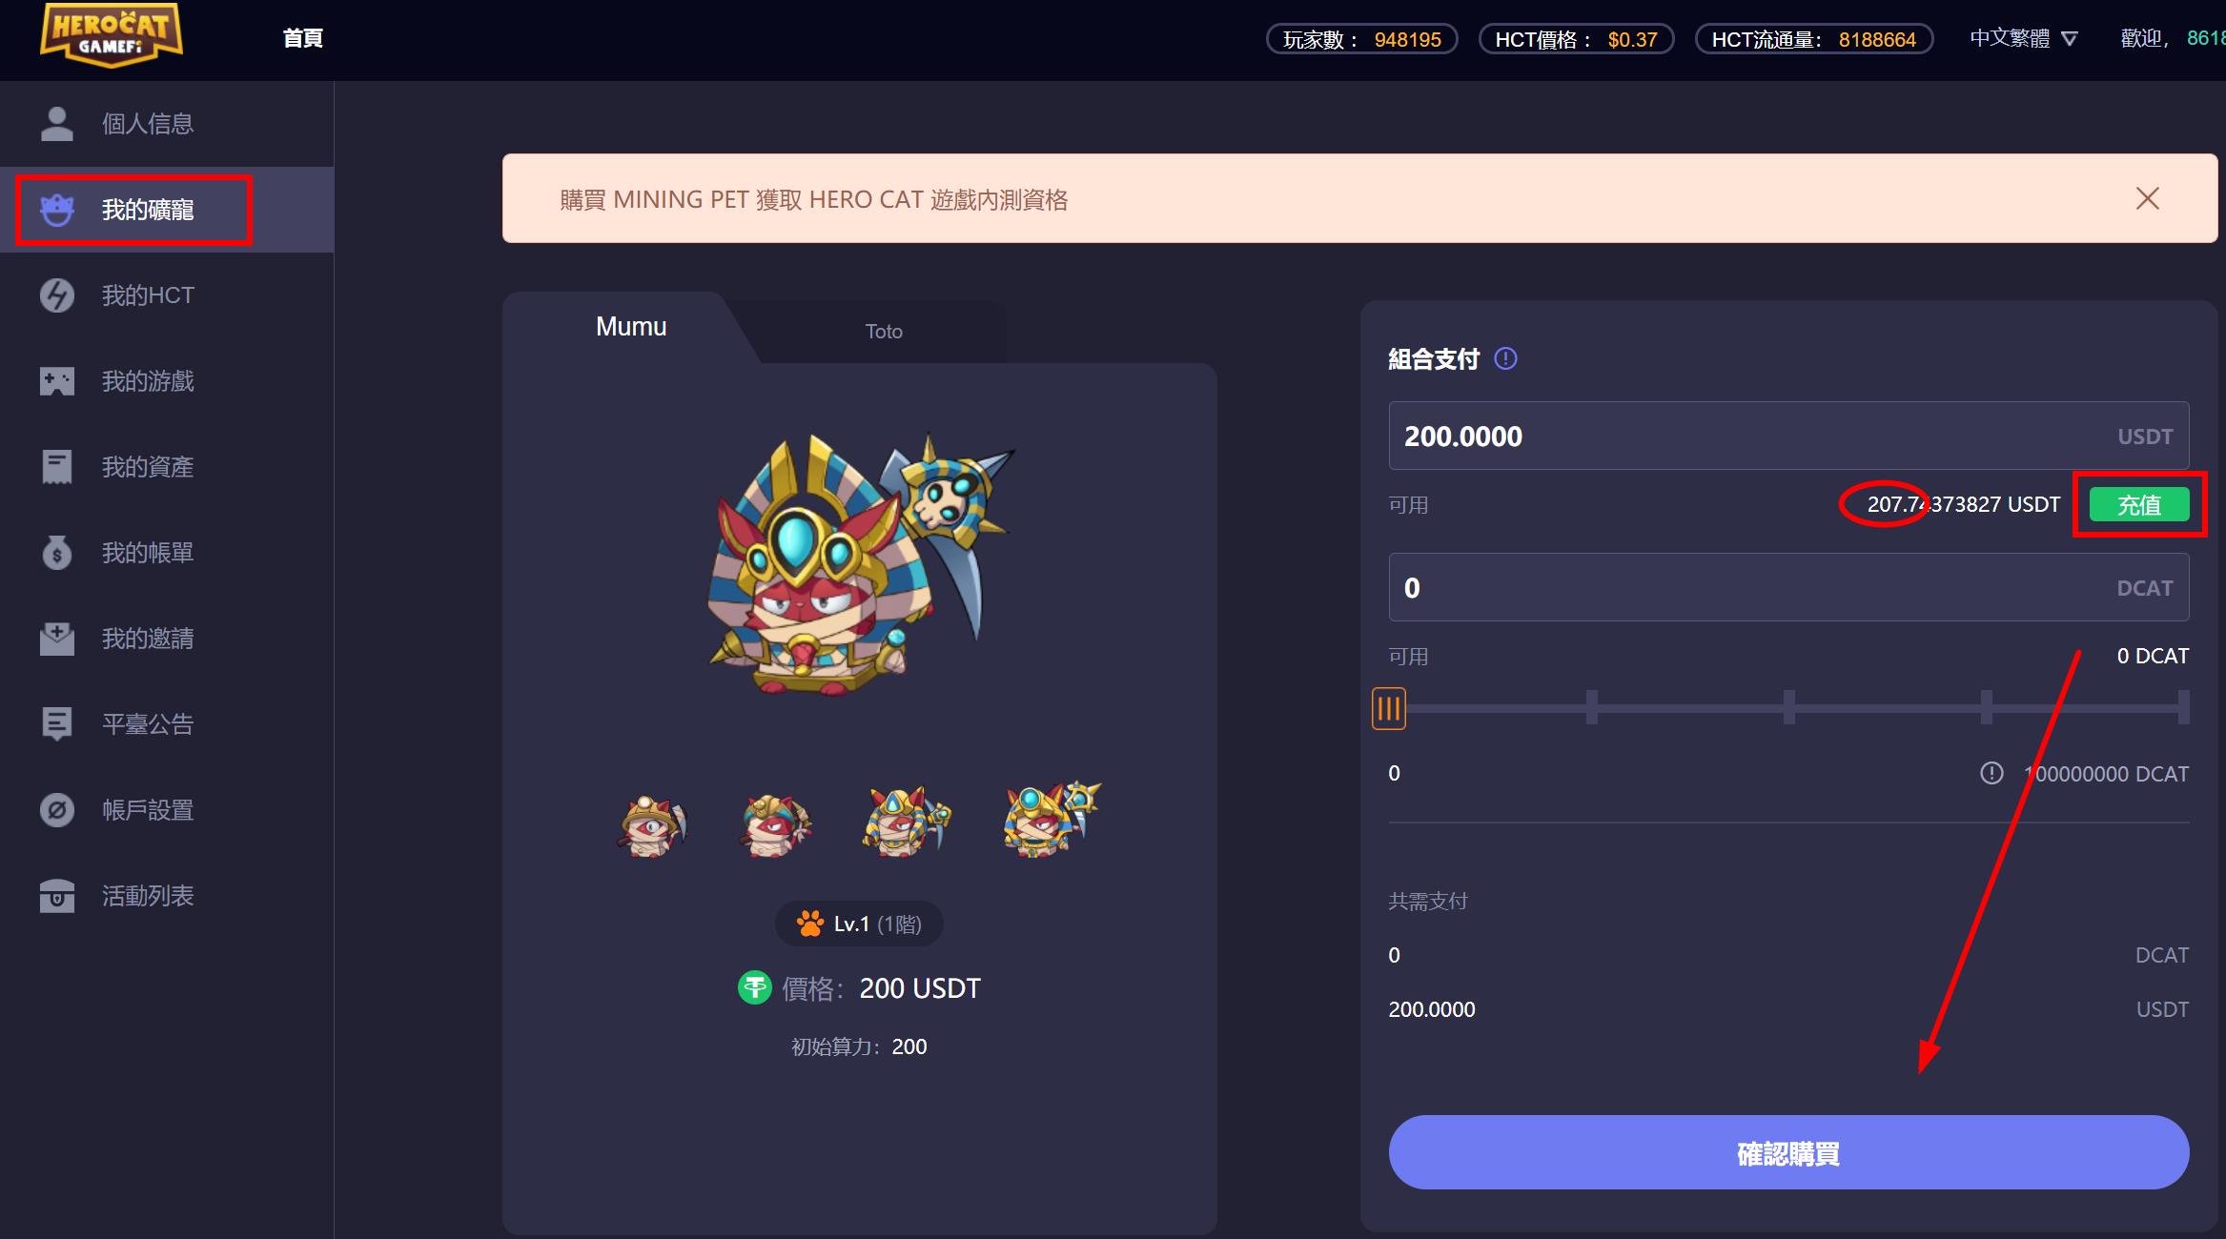This screenshot has height=1239, width=2226.
Task: Select the fourth pharaoh Mumu thumbnail
Action: pos(1052,820)
